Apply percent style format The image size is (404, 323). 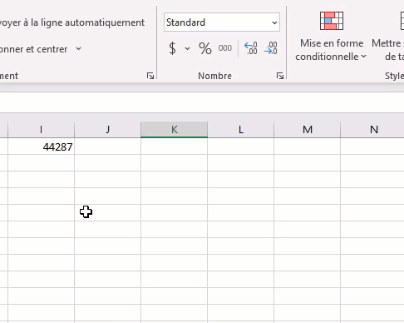(205, 48)
